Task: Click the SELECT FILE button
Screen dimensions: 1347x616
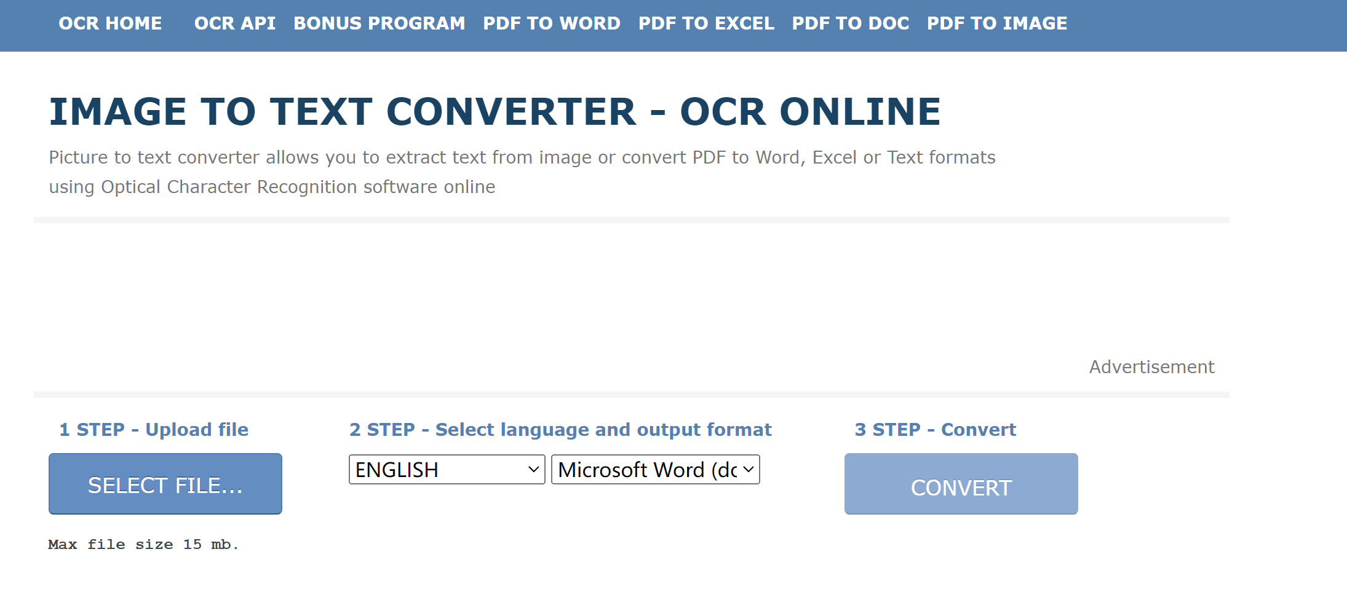Action: pyautogui.click(x=165, y=484)
